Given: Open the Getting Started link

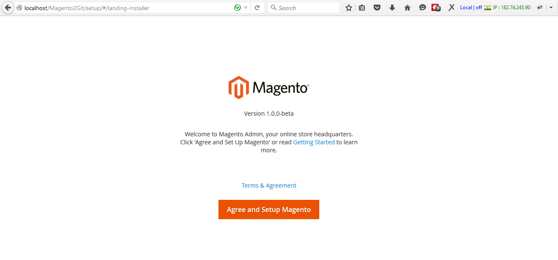Looking at the screenshot, I should click(x=314, y=142).
